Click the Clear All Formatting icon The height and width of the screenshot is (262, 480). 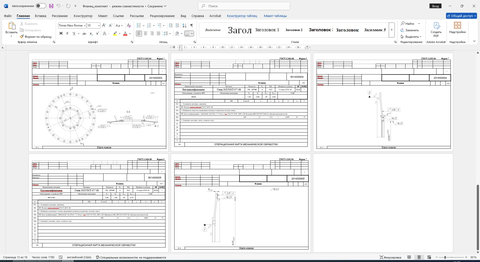tap(129, 25)
